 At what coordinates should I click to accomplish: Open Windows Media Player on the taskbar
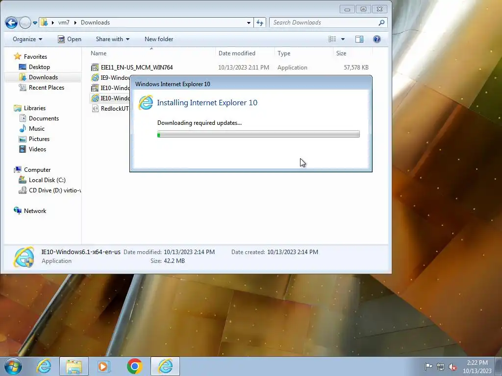(x=104, y=366)
